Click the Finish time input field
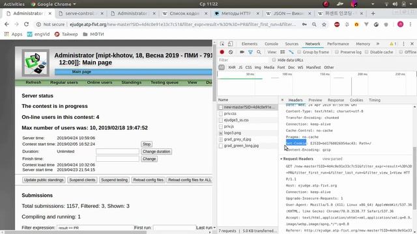 point(117,159)
